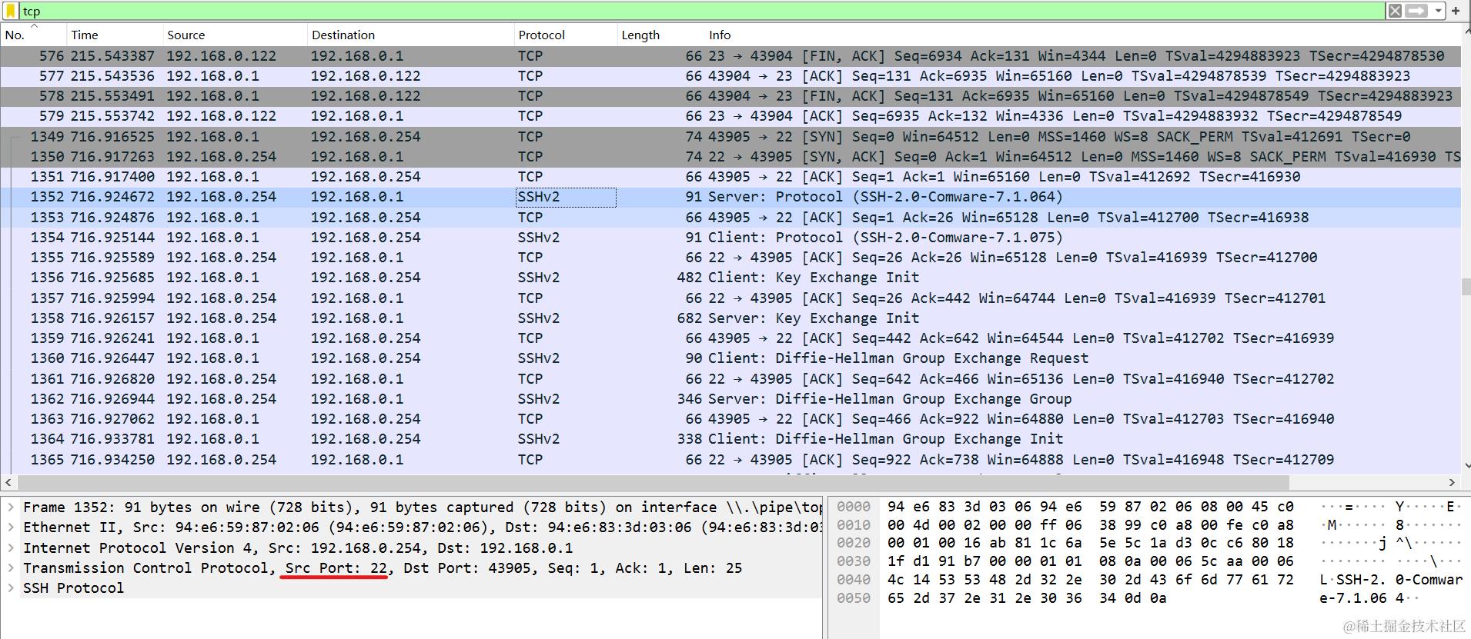
Task: Select packet 1352 Server: Protocol row
Action: [x=730, y=197]
